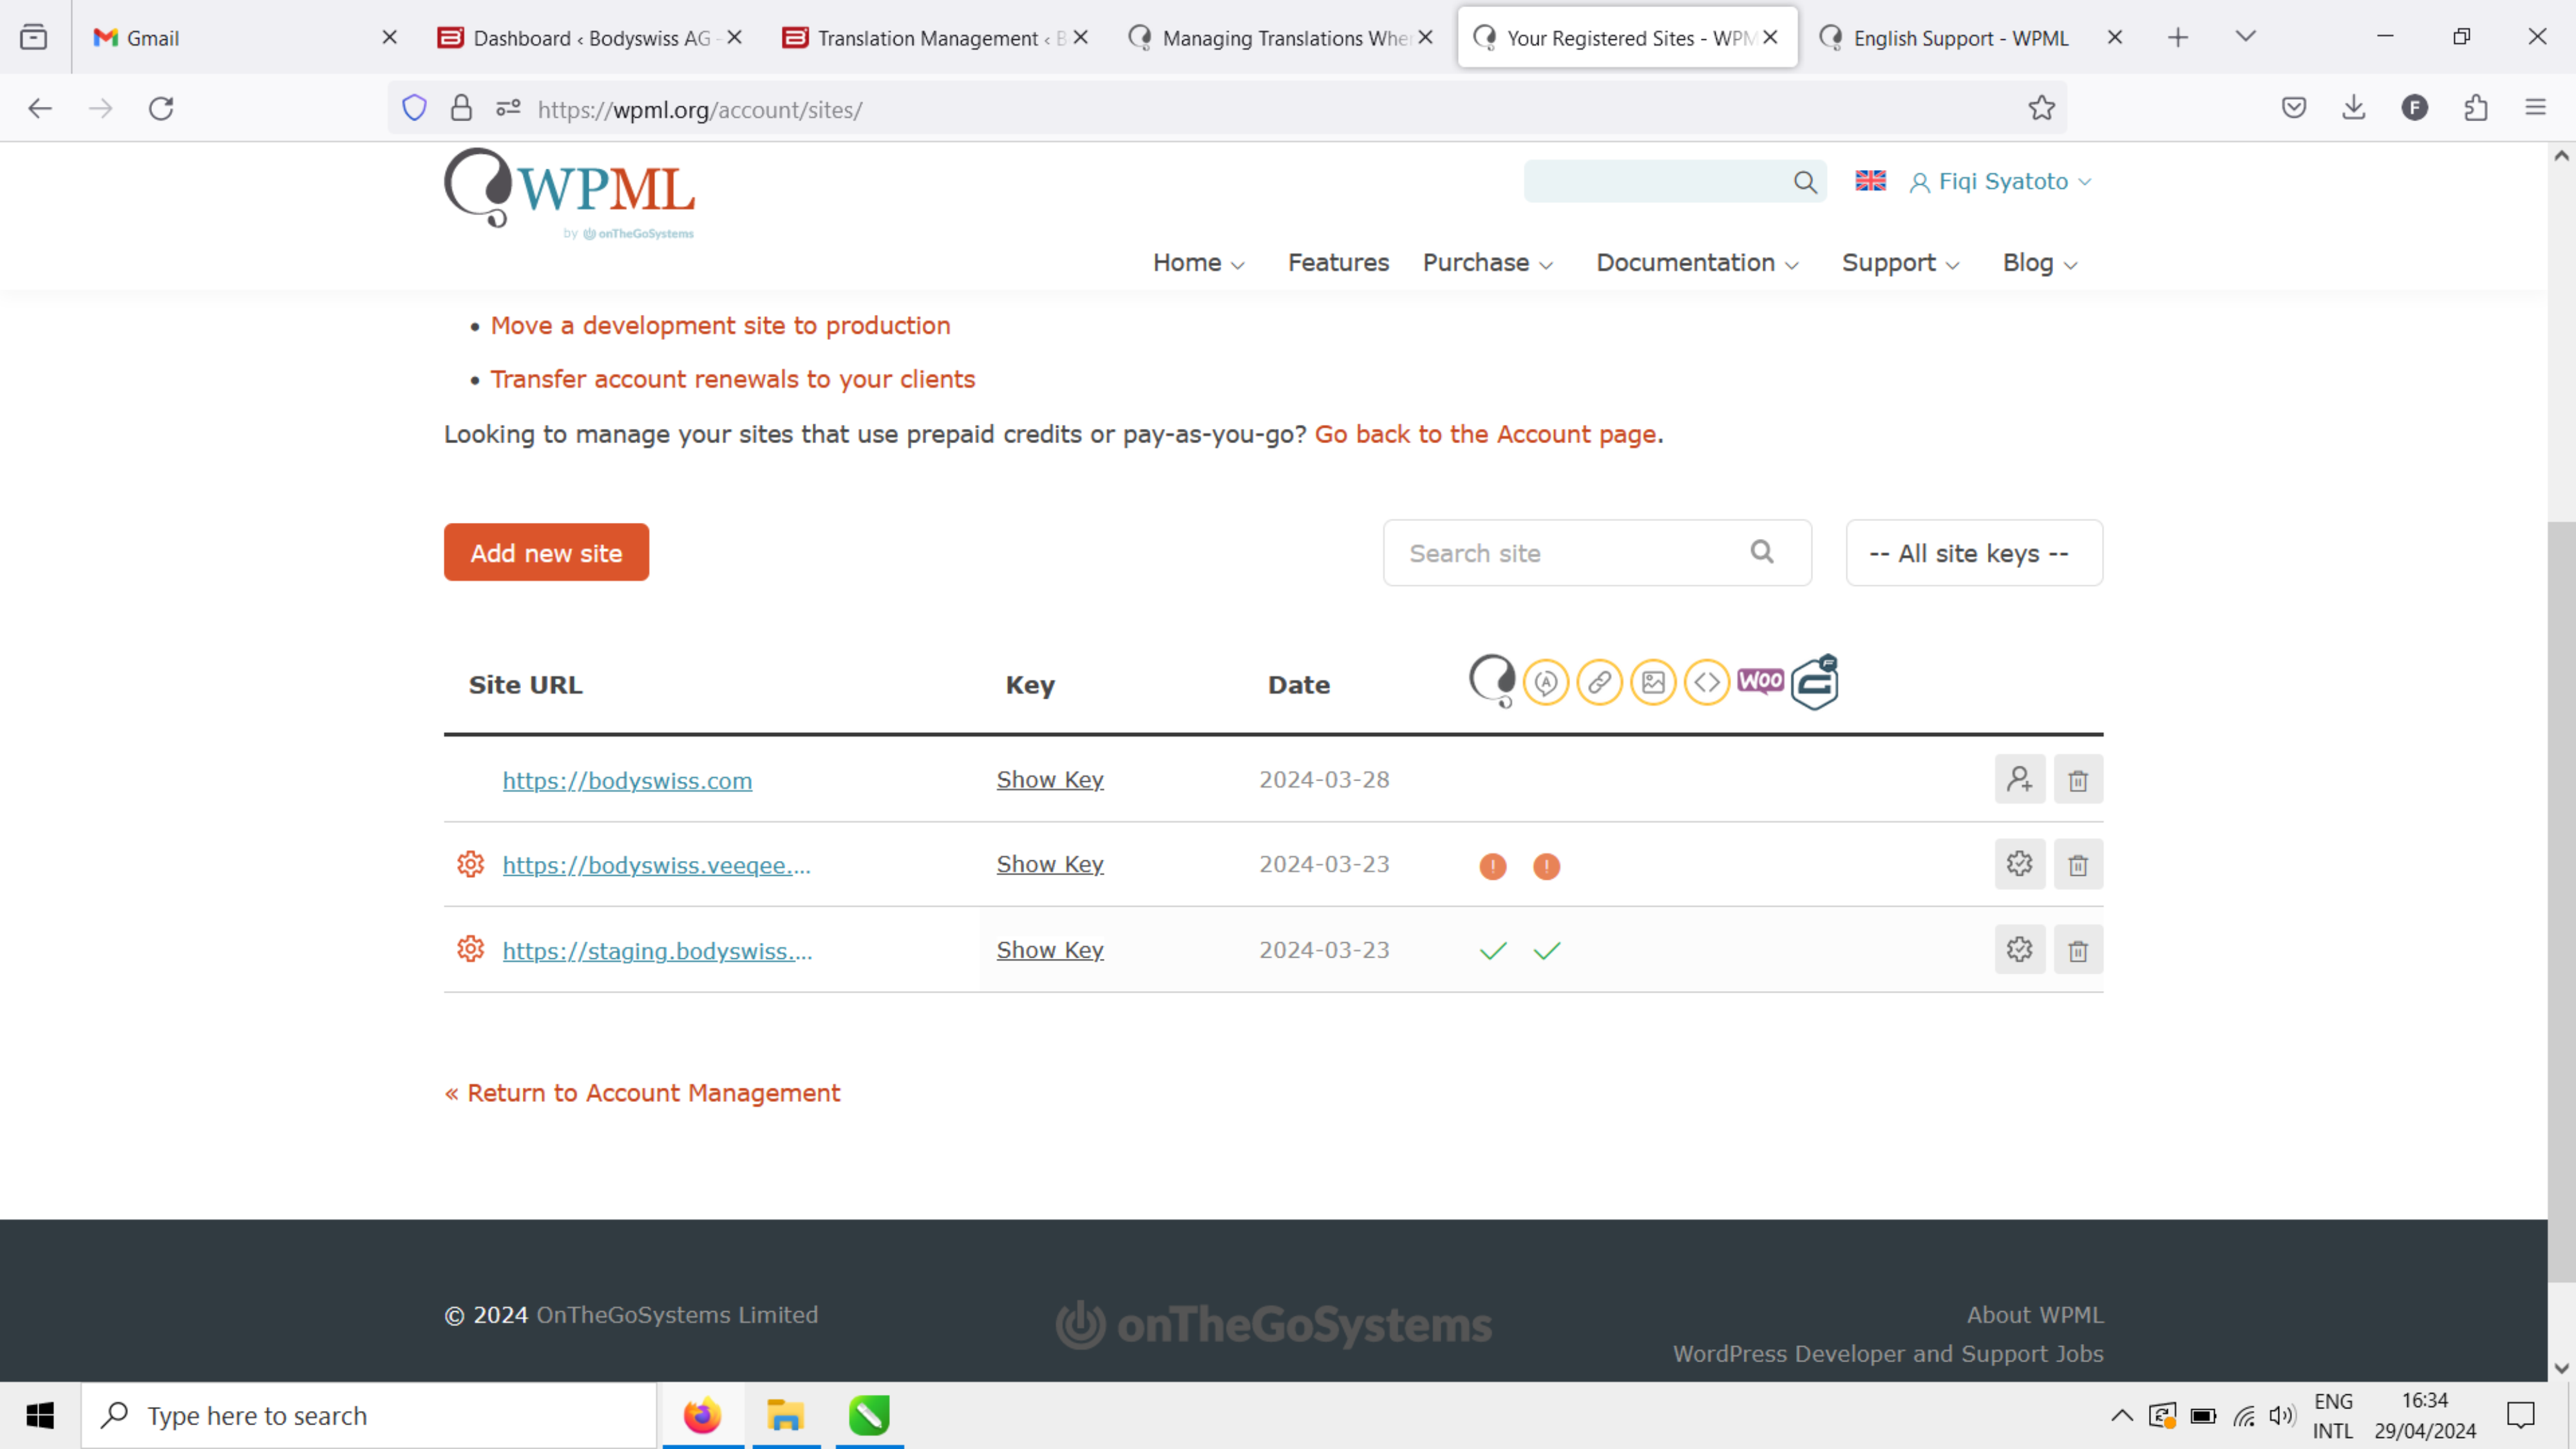
Task: Click the Sticky Links column icon
Action: [x=1599, y=683]
